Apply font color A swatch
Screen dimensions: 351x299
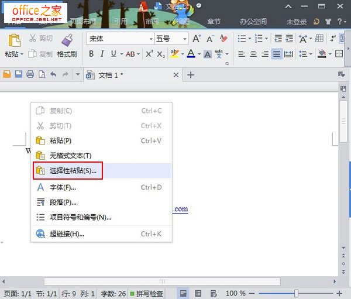click(x=191, y=54)
